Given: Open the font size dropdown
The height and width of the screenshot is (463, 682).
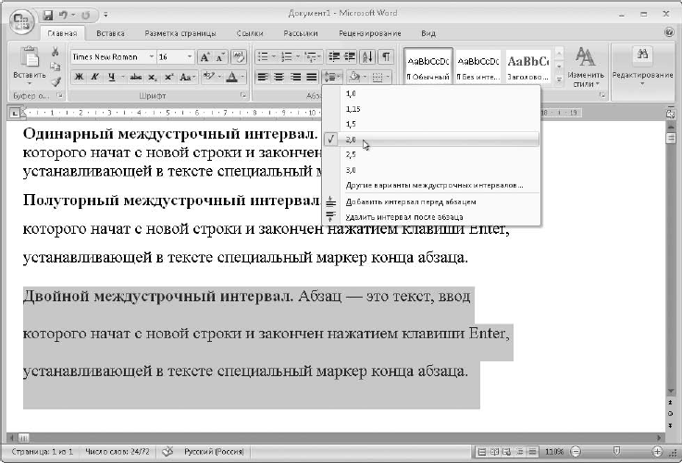Looking at the screenshot, I should (191, 57).
